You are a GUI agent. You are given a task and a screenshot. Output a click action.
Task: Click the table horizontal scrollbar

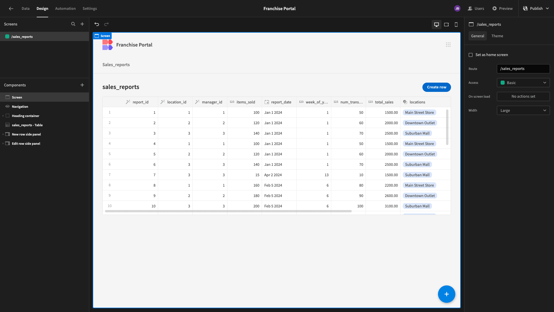(x=228, y=211)
